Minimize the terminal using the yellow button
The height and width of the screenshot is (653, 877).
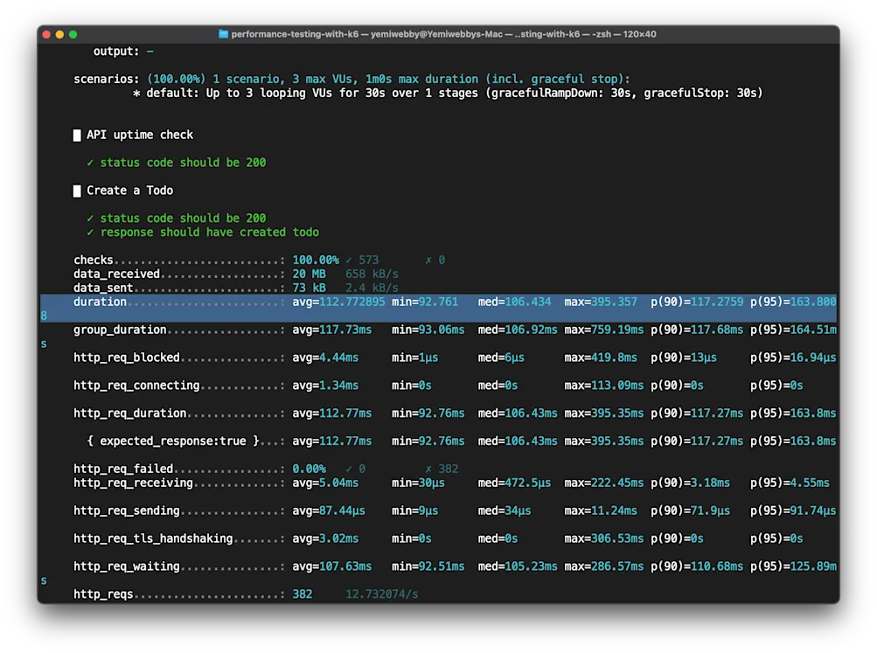pos(59,34)
